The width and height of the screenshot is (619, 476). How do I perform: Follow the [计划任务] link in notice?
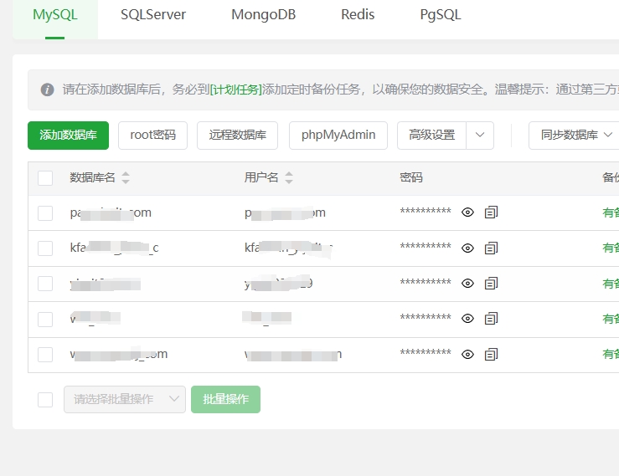tap(236, 90)
